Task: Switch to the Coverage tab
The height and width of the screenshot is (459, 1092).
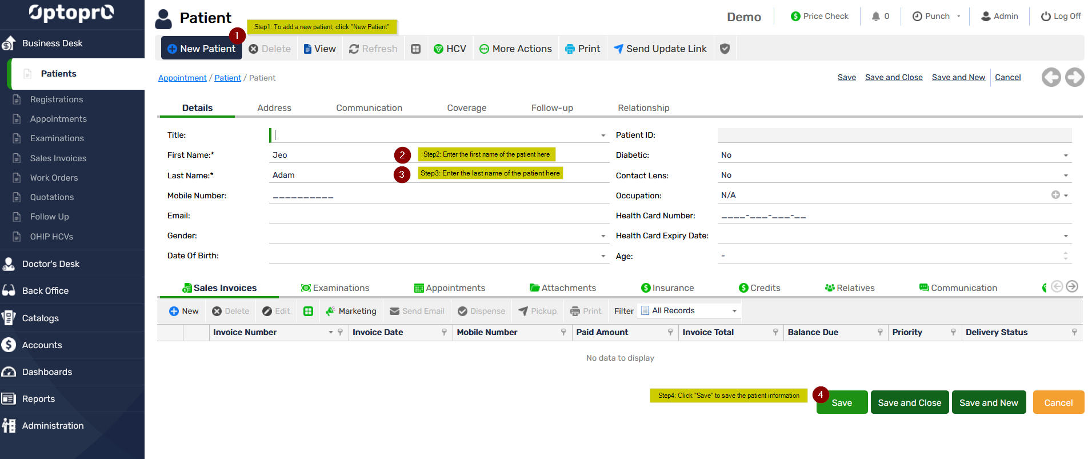Action: coord(466,108)
